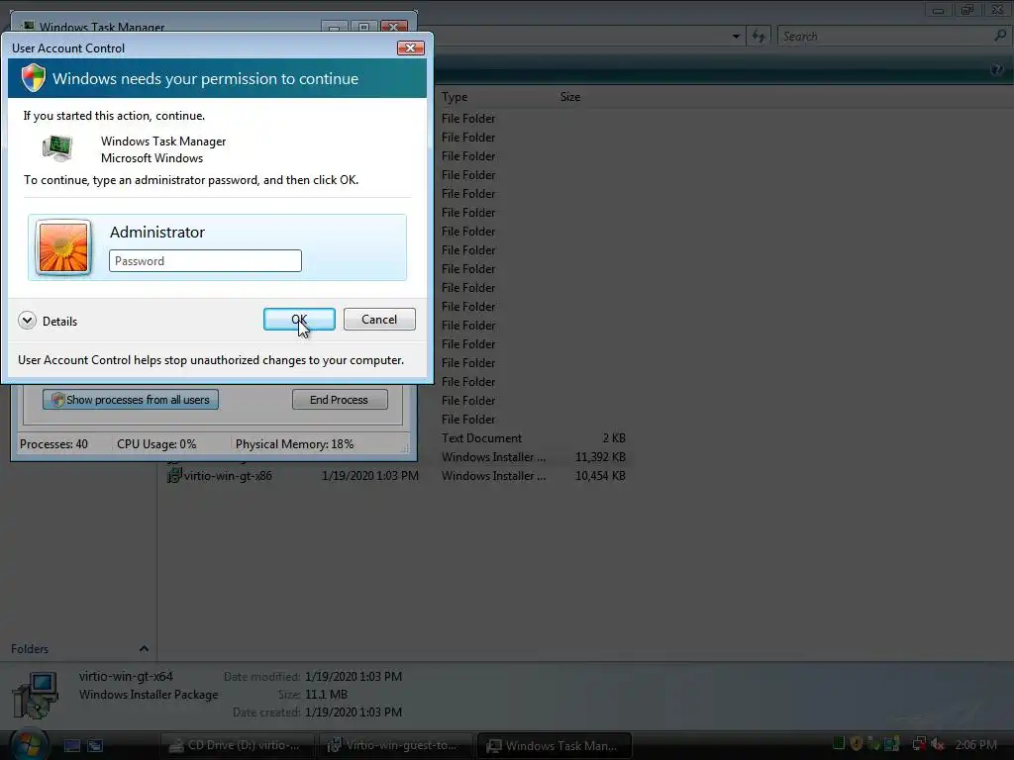The image size is (1014, 760).
Task: Click the installer package preview icon in details pane
Action: (x=37, y=695)
